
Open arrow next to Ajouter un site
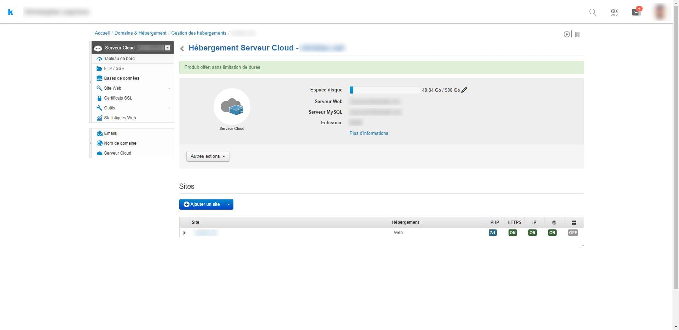coord(229,204)
